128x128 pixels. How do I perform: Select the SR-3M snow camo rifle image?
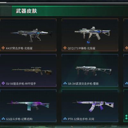click(93, 71)
